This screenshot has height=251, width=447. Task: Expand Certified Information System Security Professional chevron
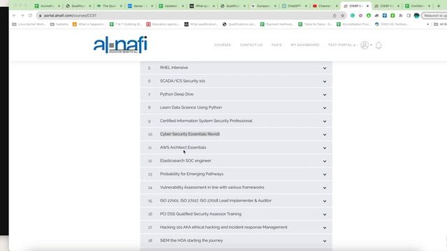click(x=324, y=121)
